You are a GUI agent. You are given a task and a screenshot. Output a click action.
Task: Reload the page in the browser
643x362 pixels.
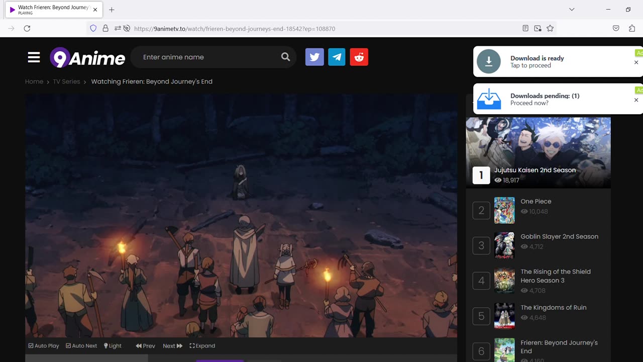(27, 29)
